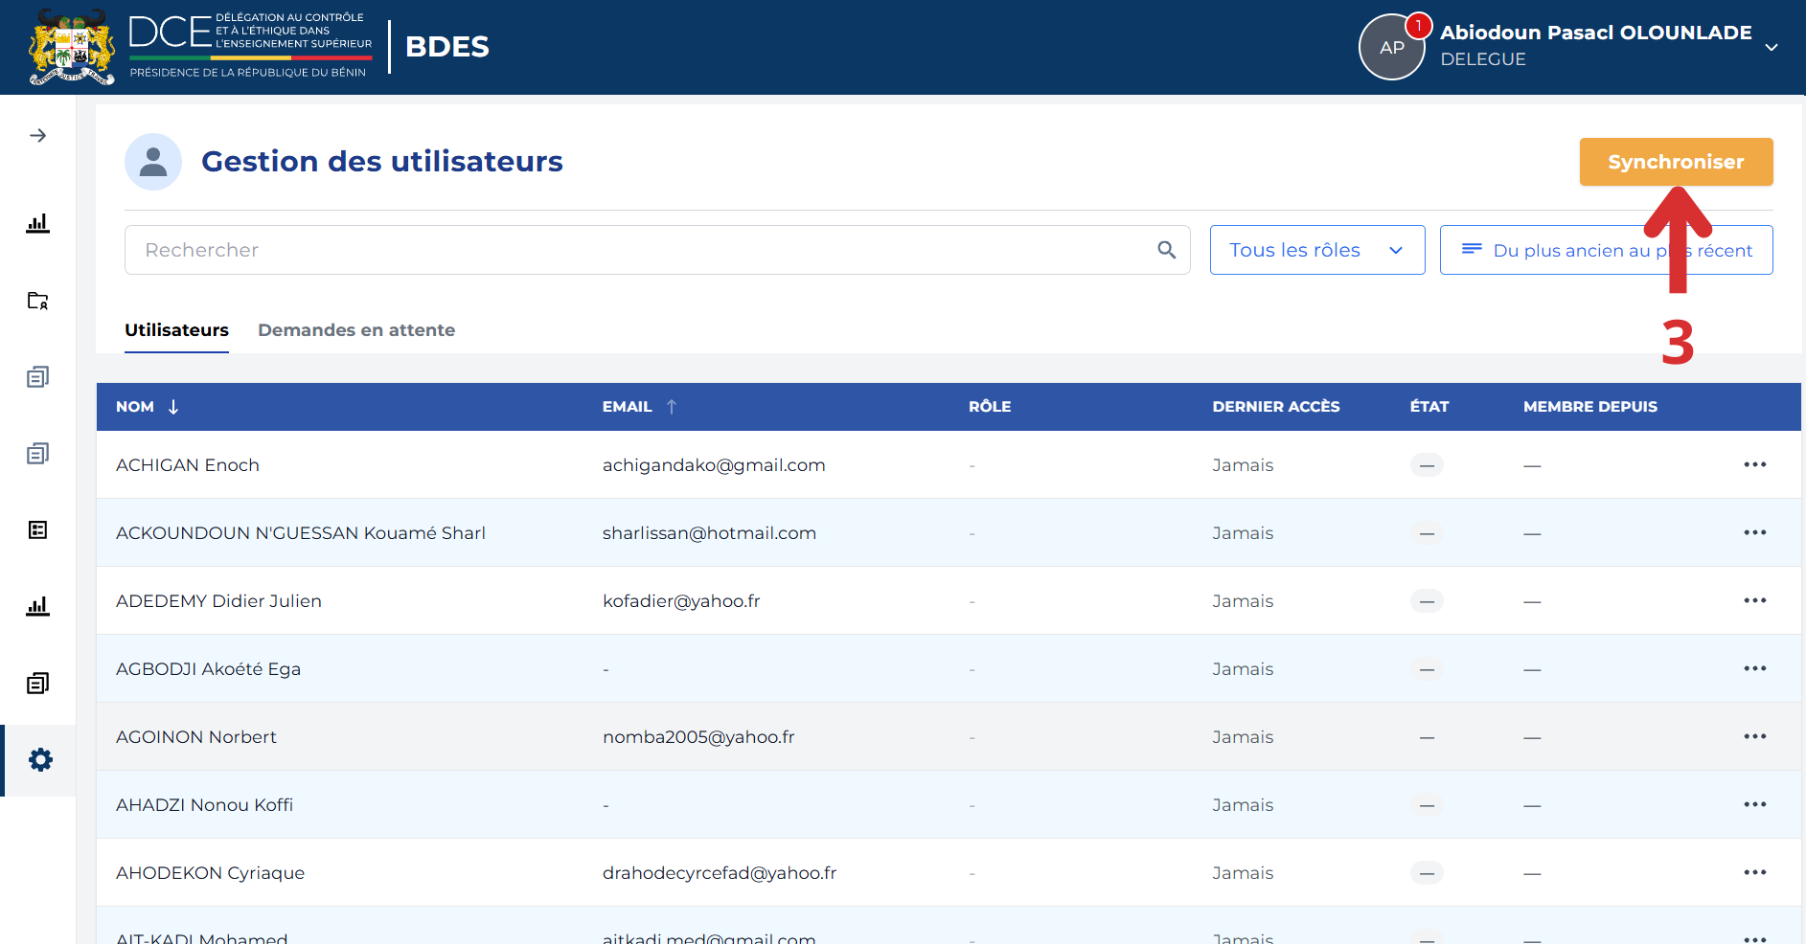Click the email kofadier@yahoo.fr
Screen dimensions: 1806x944
[x=681, y=601]
